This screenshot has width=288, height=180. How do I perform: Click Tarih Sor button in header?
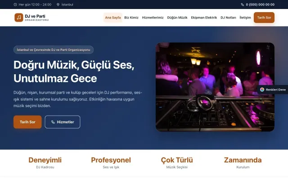click(x=264, y=18)
